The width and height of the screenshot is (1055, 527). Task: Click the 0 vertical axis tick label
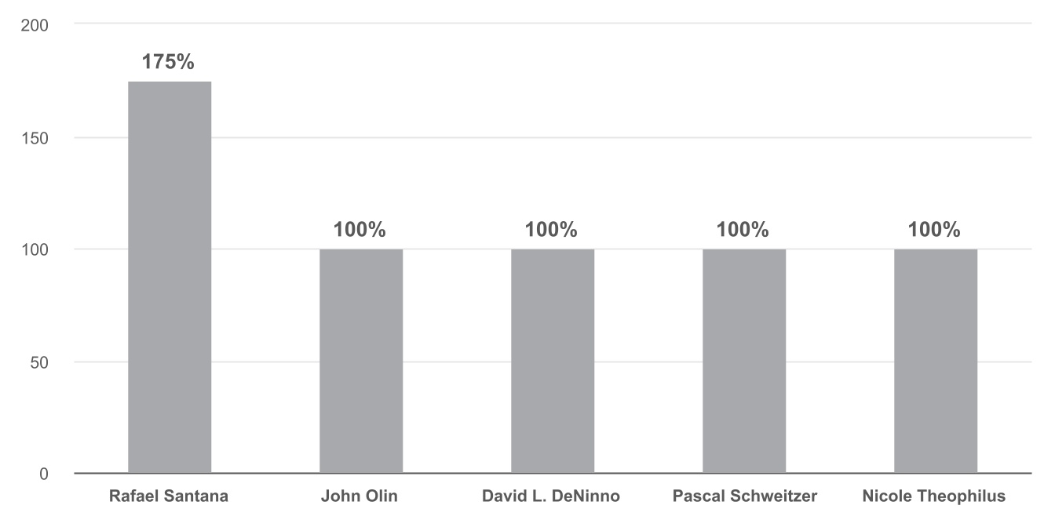[x=43, y=474]
